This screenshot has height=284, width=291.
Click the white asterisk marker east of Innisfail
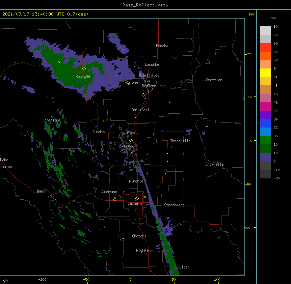(169, 102)
